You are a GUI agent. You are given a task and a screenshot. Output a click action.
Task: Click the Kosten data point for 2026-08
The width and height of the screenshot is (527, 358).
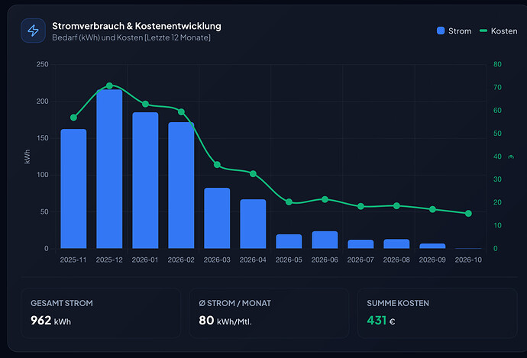tap(396, 205)
